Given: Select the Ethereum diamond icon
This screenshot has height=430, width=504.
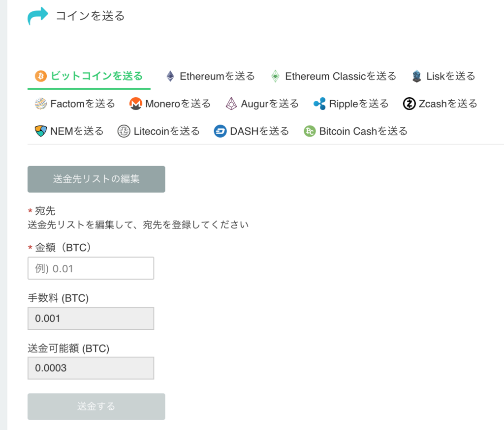Looking at the screenshot, I should 170,76.
